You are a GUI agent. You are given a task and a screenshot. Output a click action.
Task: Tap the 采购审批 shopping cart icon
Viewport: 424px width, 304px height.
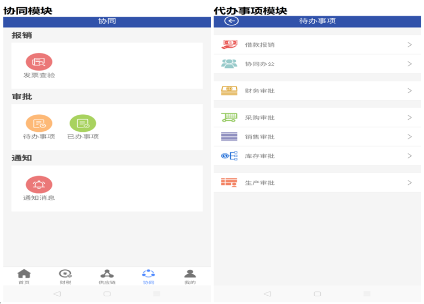[229, 118]
